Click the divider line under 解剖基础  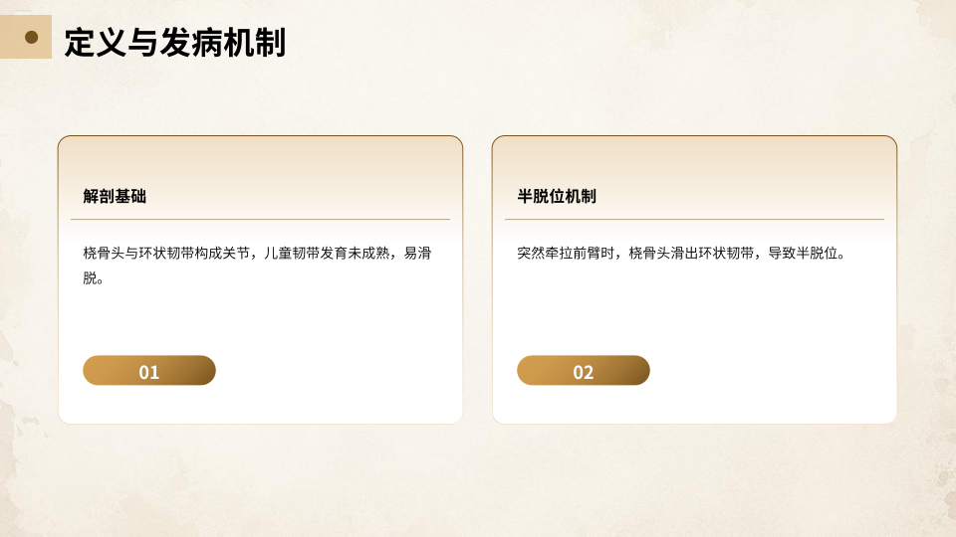coord(260,219)
